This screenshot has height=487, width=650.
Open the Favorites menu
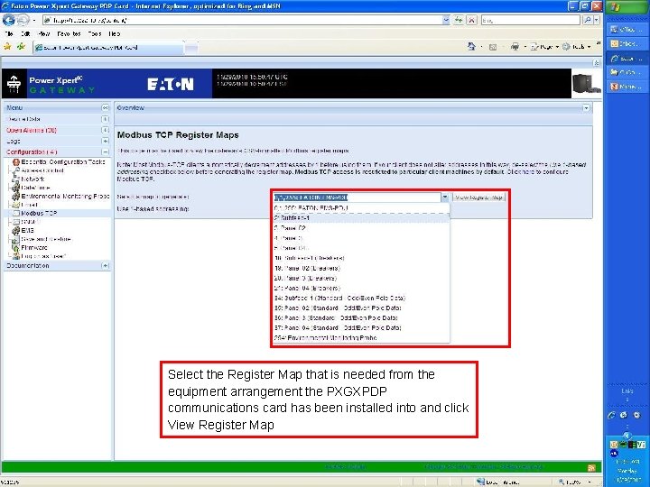click(x=69, y=33)
